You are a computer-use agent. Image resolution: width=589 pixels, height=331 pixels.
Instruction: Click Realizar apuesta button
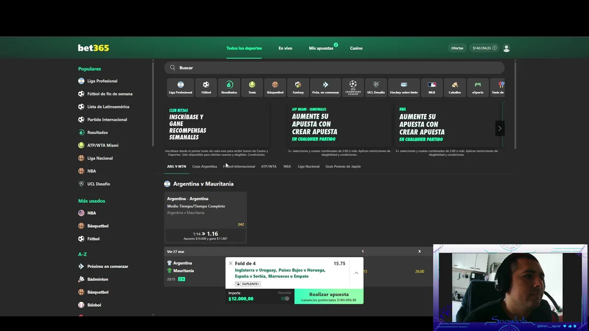tap(329, 297)
